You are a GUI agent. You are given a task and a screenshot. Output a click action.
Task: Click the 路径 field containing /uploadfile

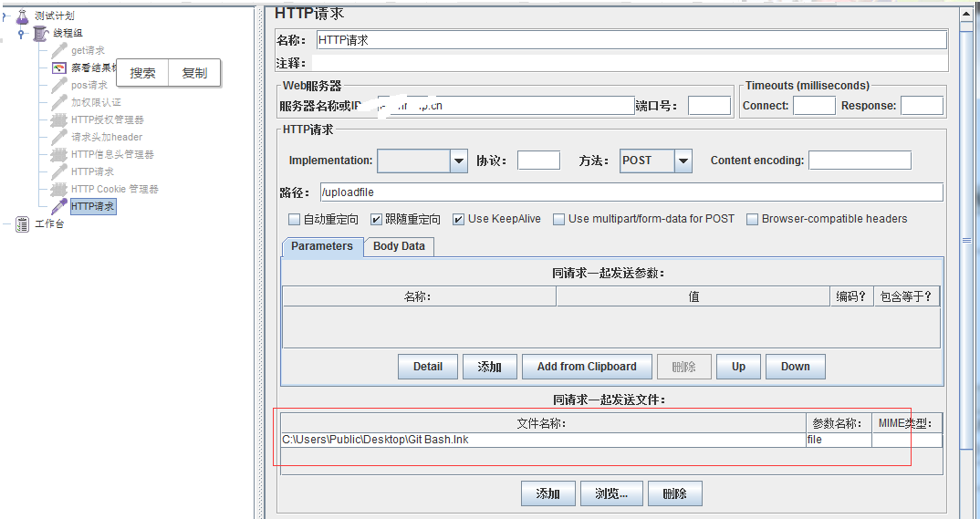point(631,192)
